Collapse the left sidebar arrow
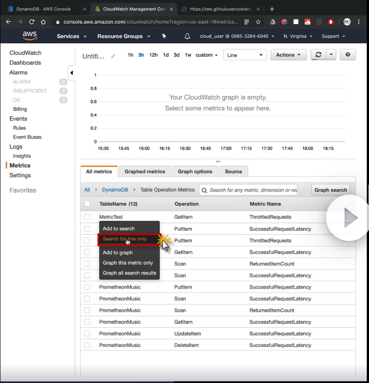Image resolution: width=369 pixels, height=383 pixels. 71,73
